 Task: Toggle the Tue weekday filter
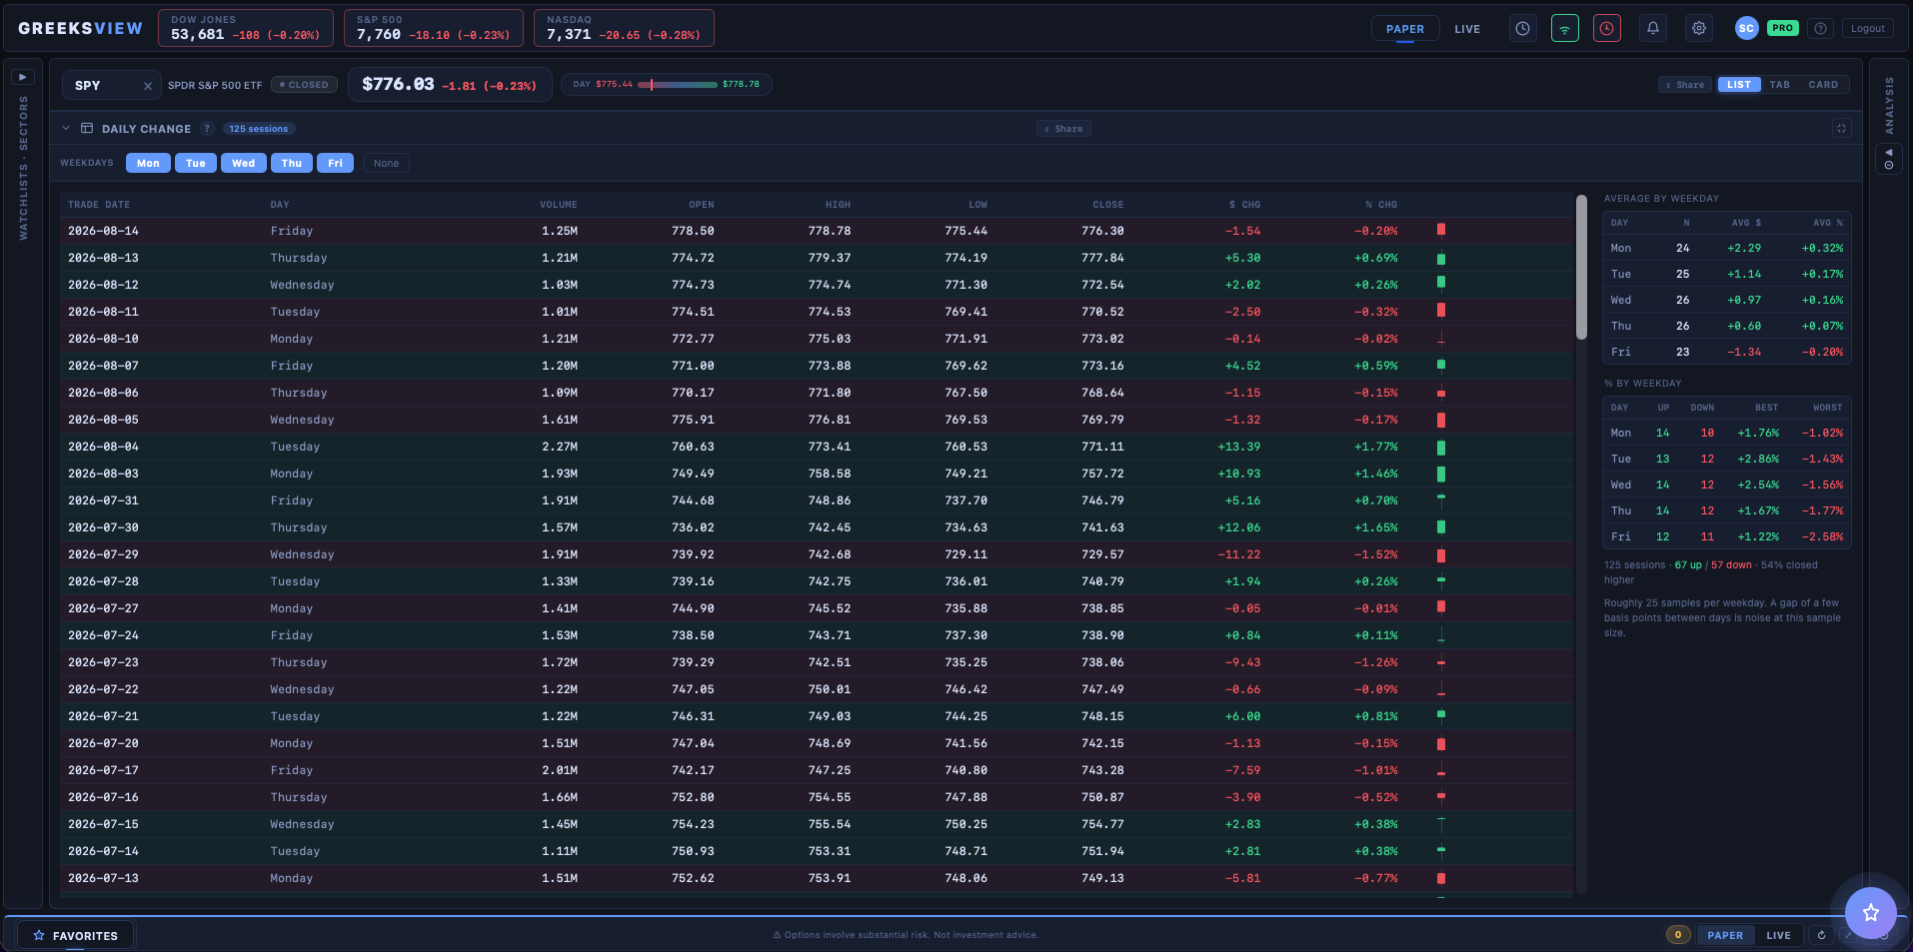(196, 163)
